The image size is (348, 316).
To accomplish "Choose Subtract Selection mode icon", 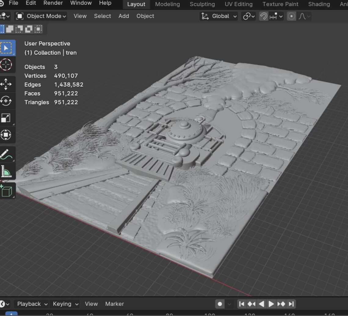I will point(19,29).
